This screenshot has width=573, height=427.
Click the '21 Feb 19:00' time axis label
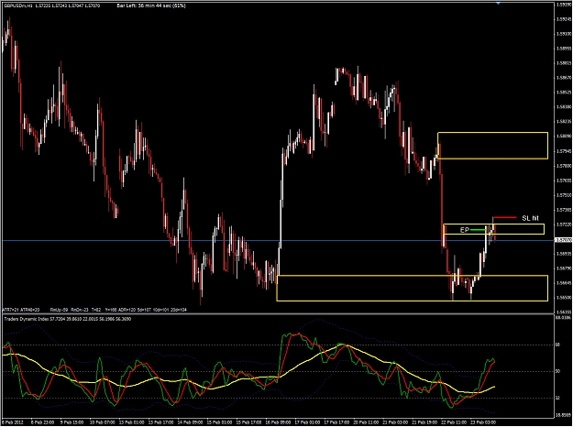pyautogui.click(x=425, y=422)
